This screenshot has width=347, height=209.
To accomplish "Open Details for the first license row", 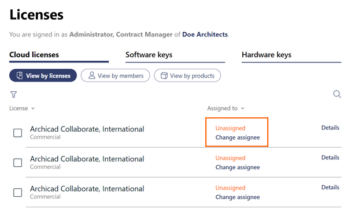I will coord(330,128).
